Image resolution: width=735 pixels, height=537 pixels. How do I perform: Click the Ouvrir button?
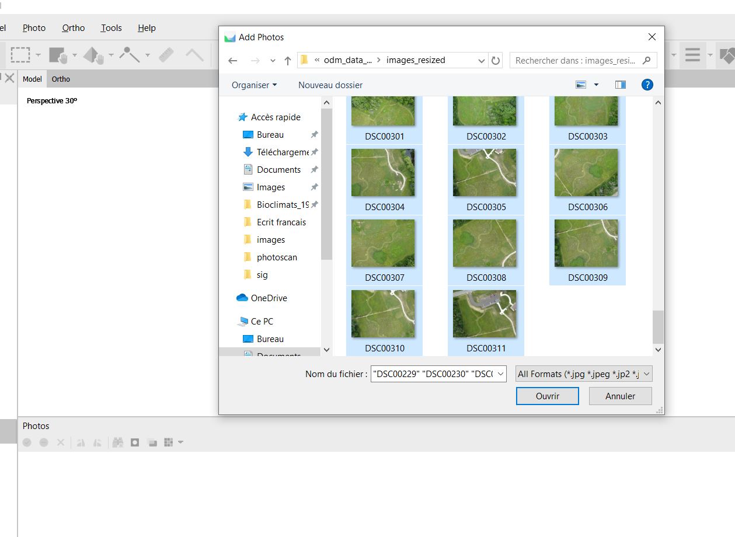pos(547,396)
